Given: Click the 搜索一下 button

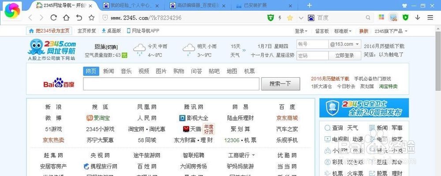Looking at the screenshot, I should coord(280,84).
